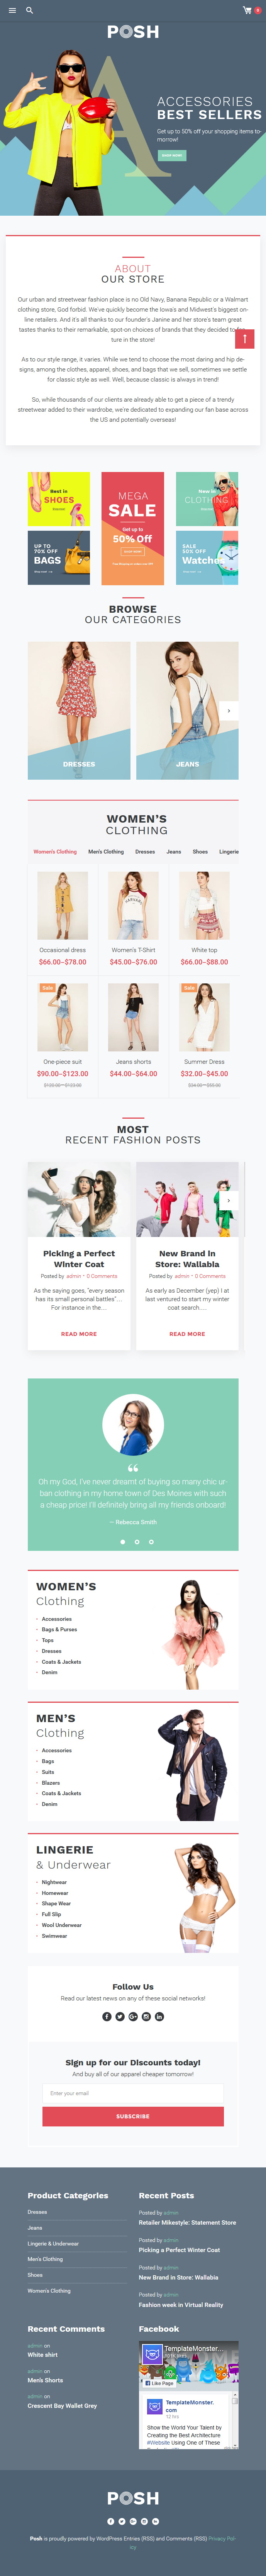
Task: Click the search magnifier icon
Action: click(x=30, y=10)
